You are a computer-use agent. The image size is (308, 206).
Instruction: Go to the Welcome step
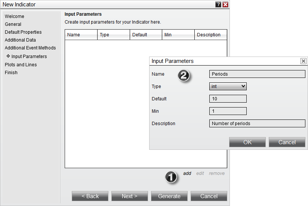15,16
